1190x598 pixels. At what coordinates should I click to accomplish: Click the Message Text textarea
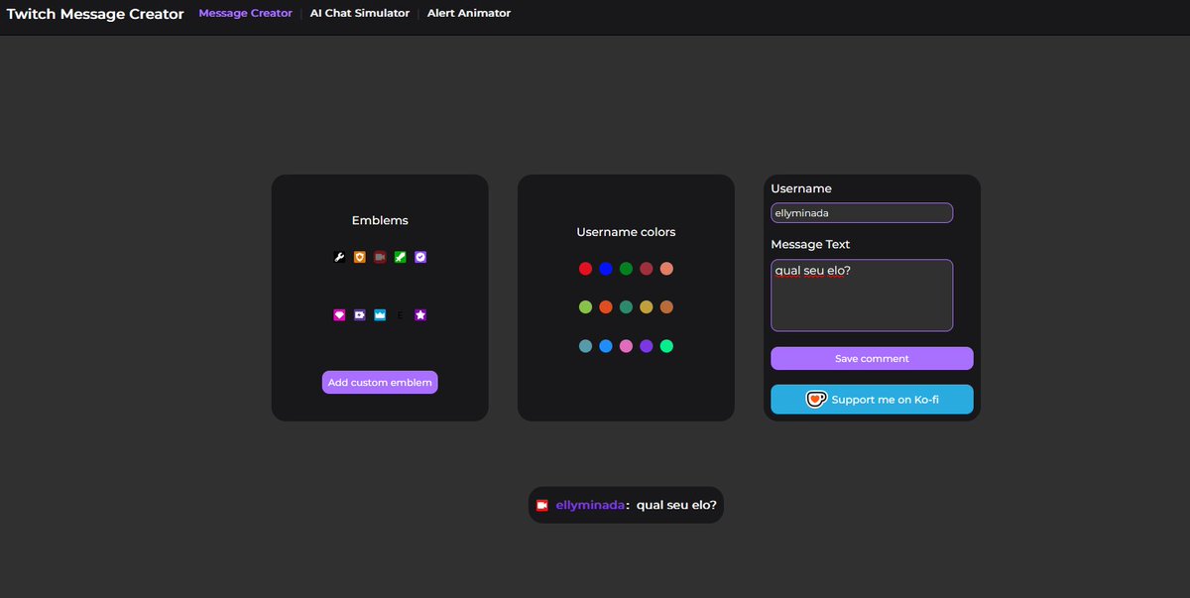pos(862,296)
